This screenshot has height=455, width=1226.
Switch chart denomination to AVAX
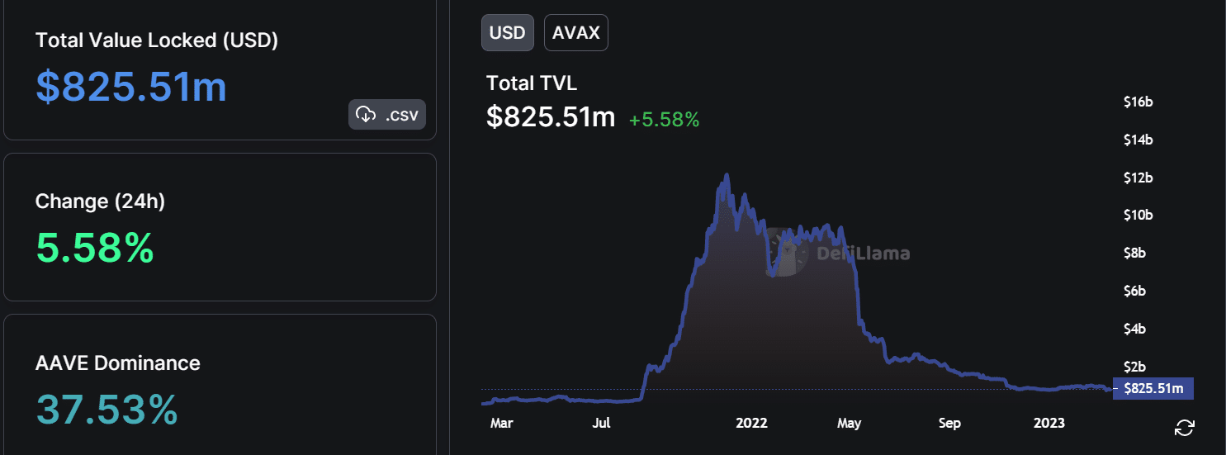(x=576, y=33)
